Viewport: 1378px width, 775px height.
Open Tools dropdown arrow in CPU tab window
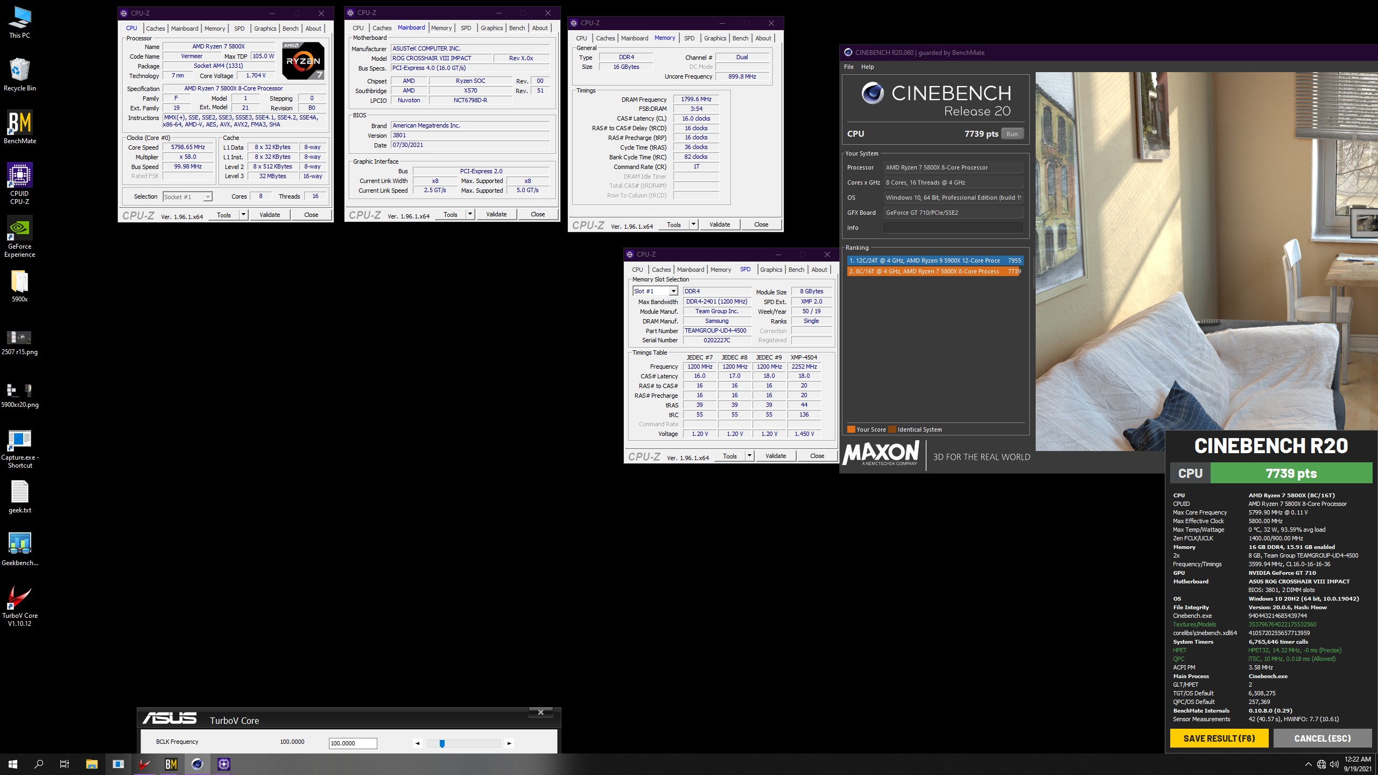tap(243, 215)
